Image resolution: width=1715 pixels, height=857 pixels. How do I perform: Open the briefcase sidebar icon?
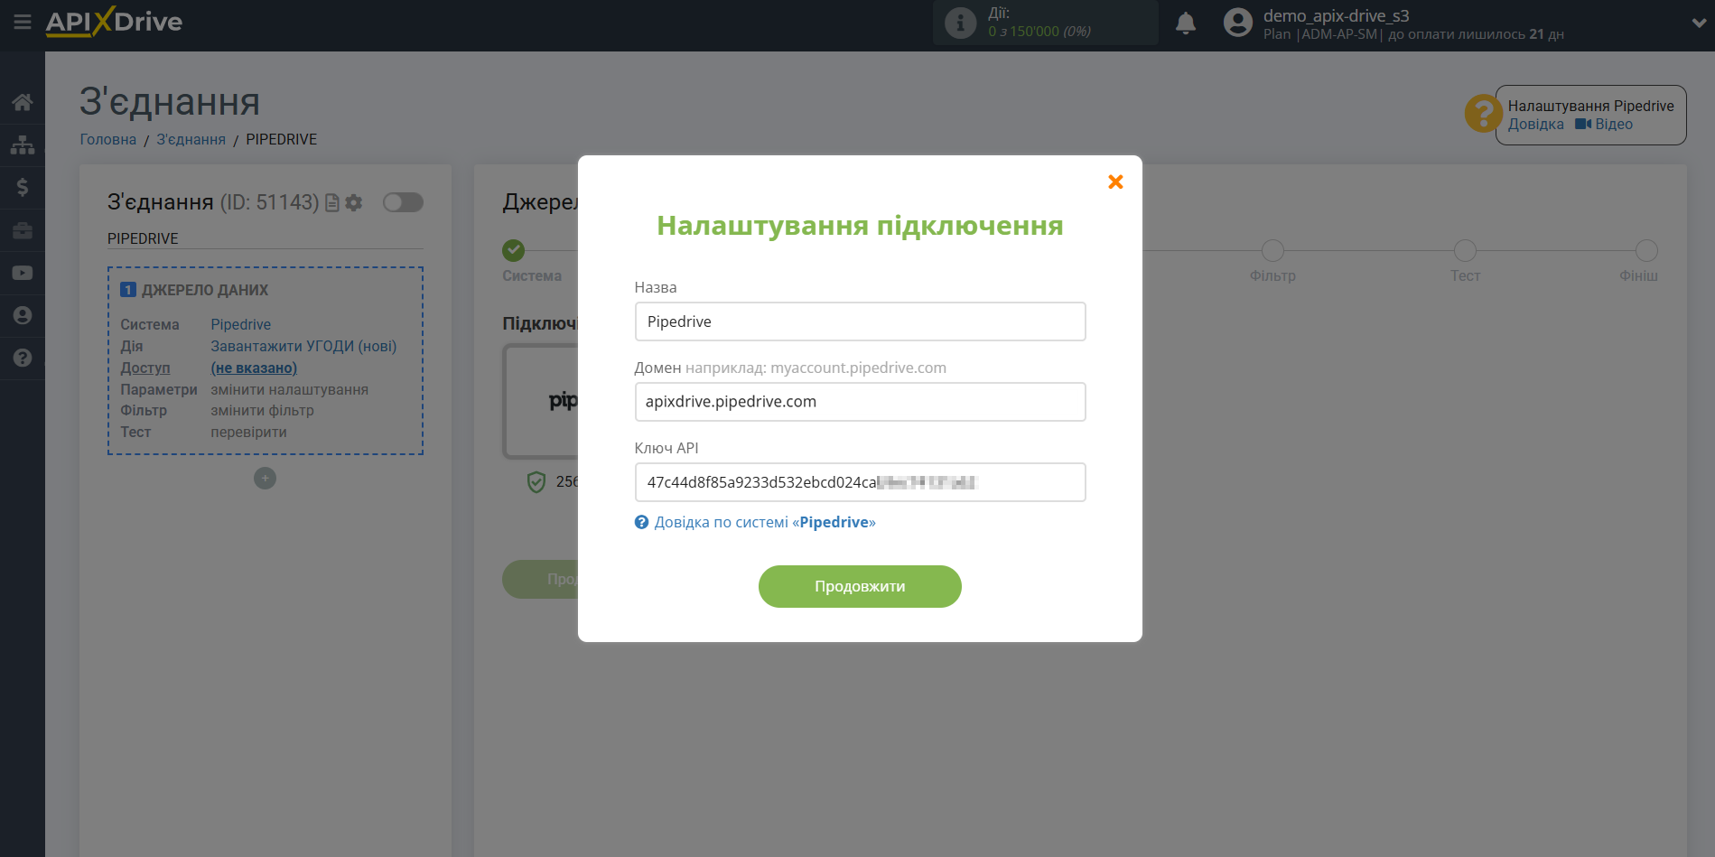[x=23, y=230]
